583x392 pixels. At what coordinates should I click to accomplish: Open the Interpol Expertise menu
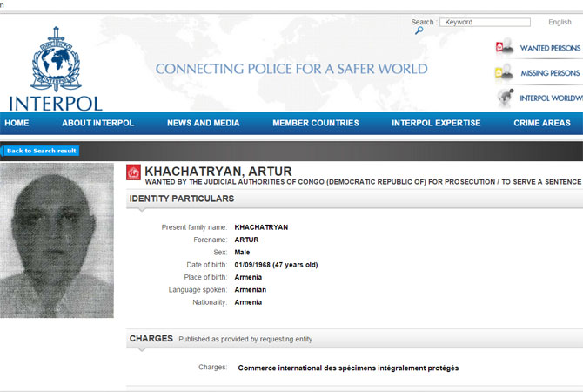click(436, 123)
